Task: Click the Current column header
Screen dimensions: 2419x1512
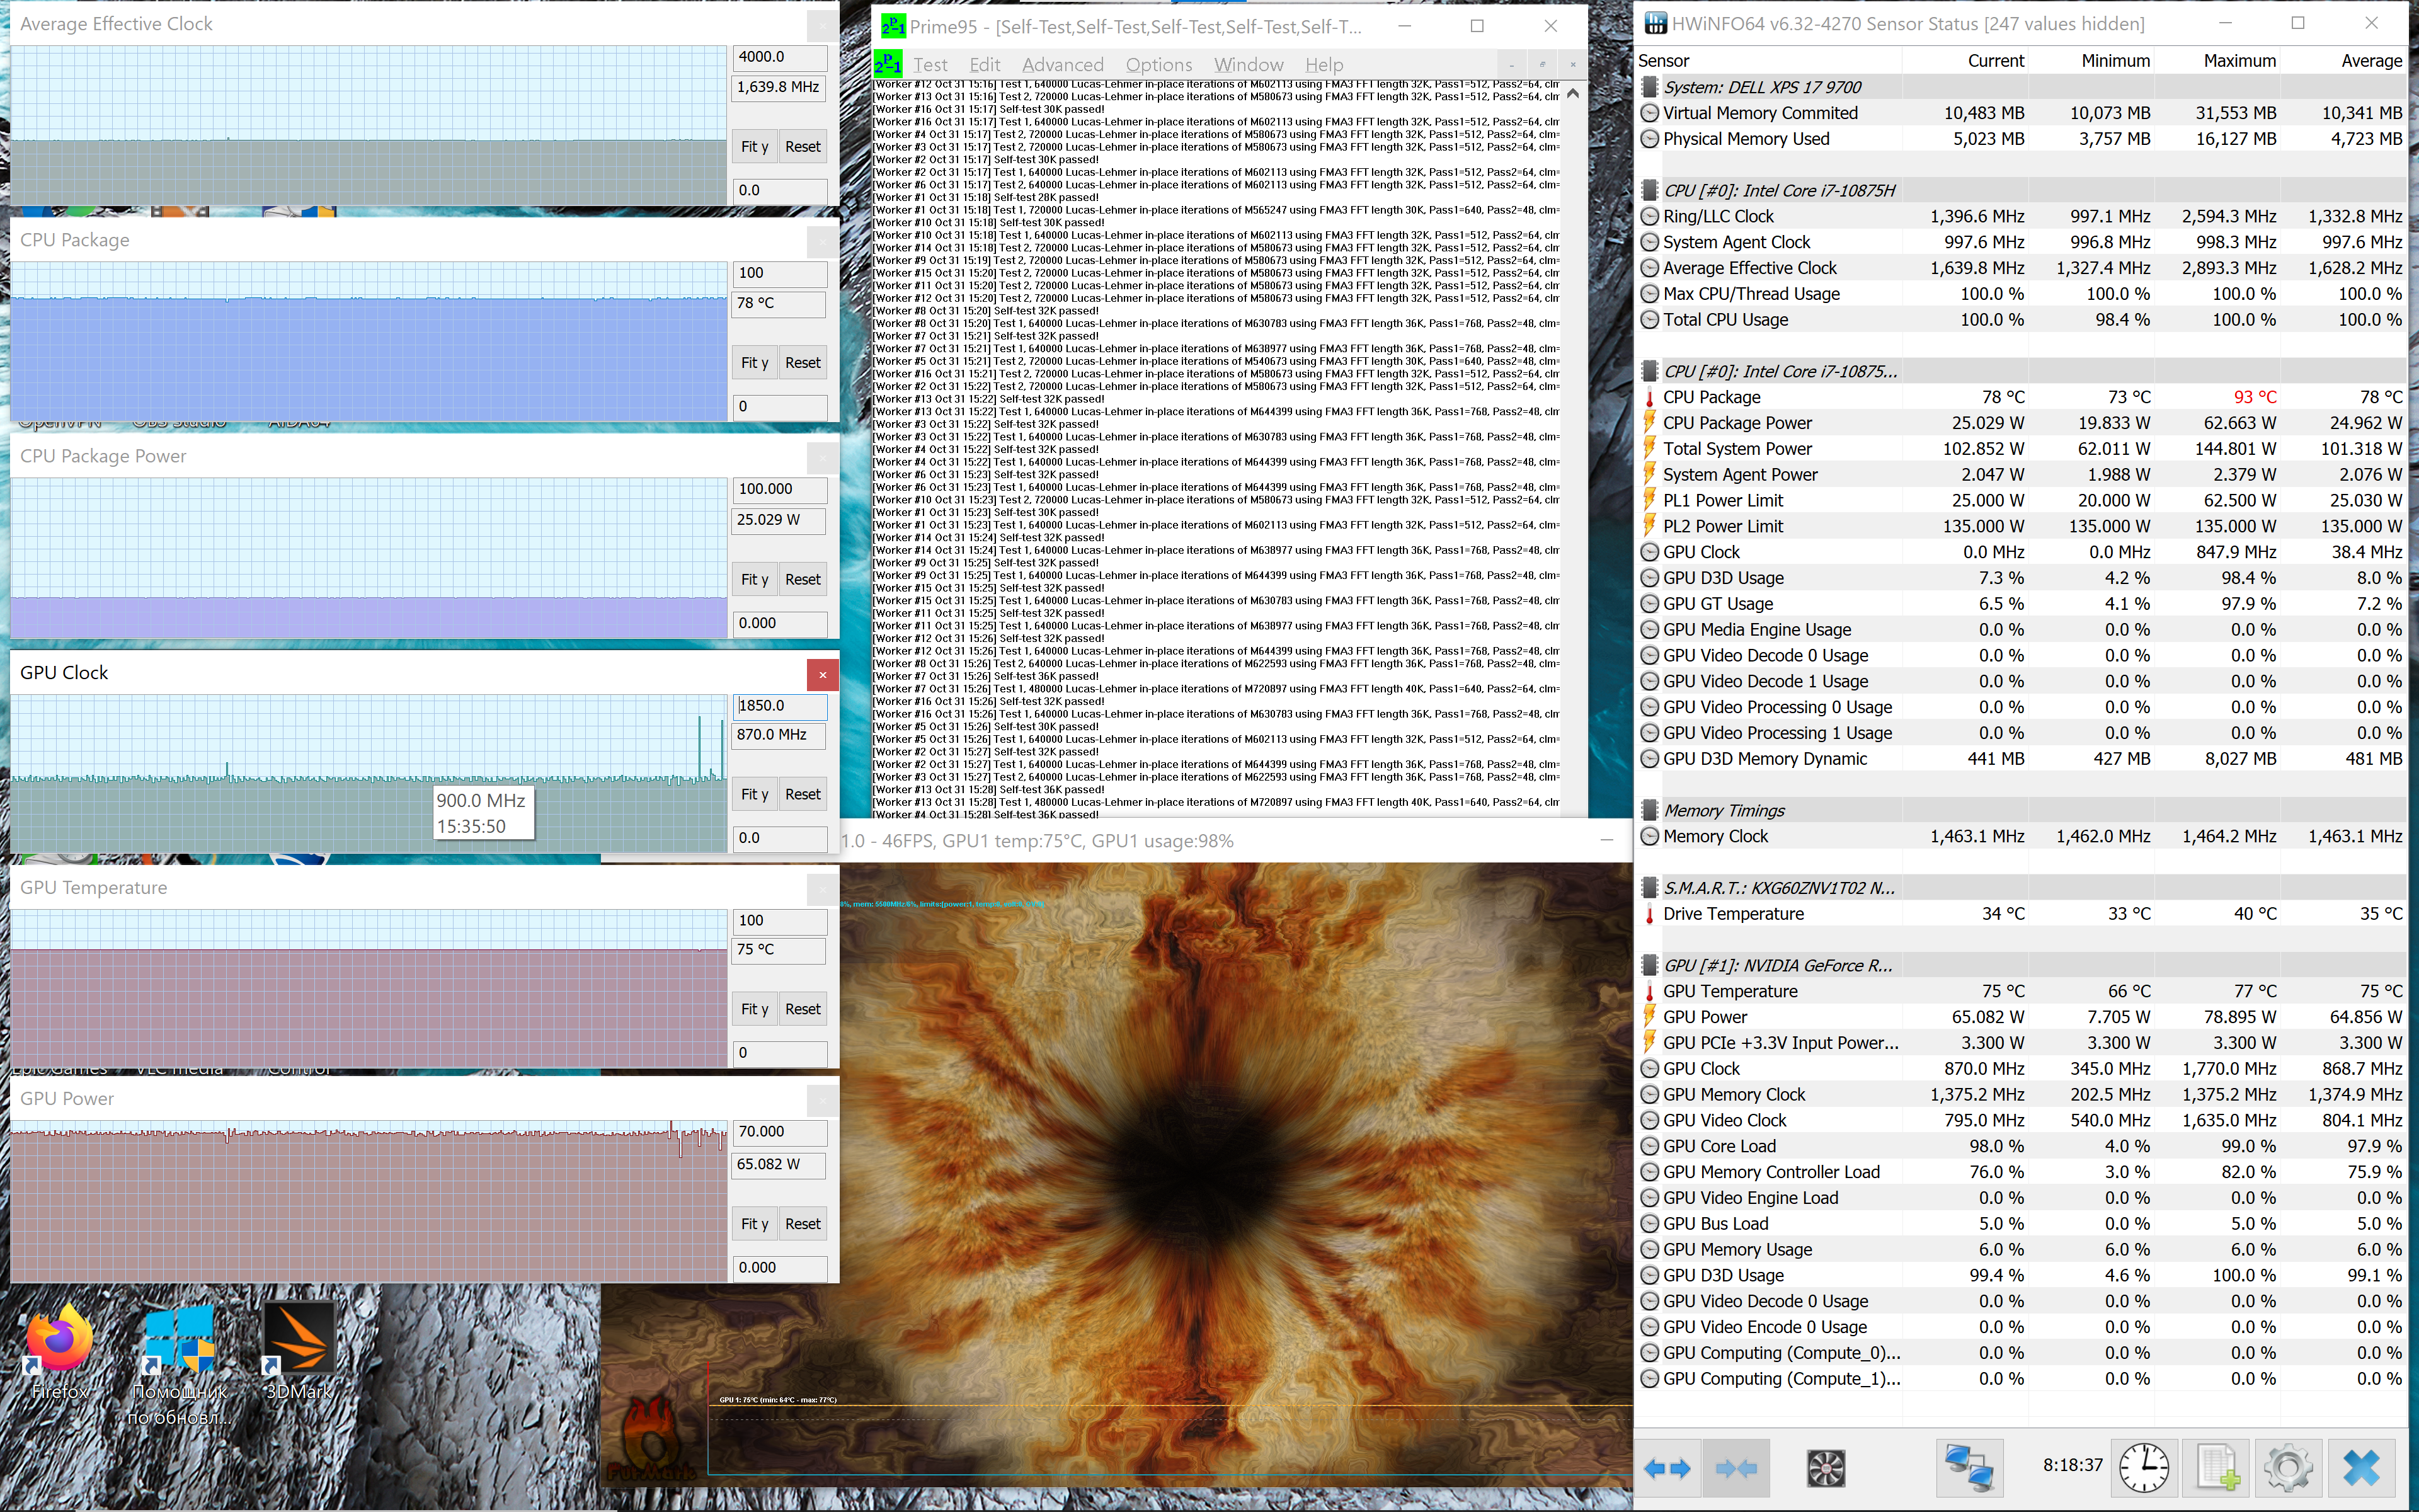Action: pos(1965,61)
